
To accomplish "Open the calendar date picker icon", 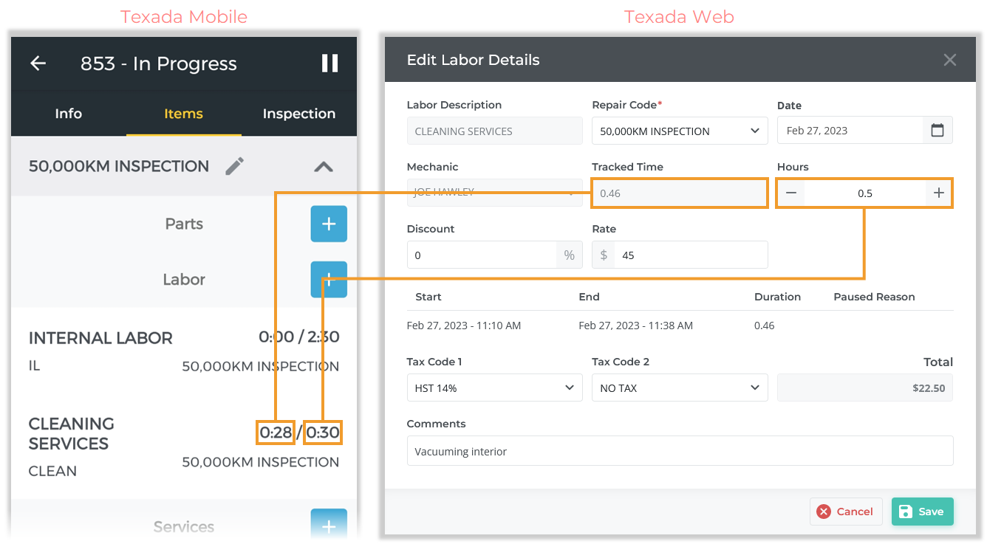I will pos(938,131).
